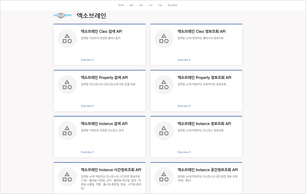Click the description 입력된 uri에 해당하는 프로퍼티의 정보조회
Image resolution: width=306 pixels, height=194 pixels.
pos(202,84)
